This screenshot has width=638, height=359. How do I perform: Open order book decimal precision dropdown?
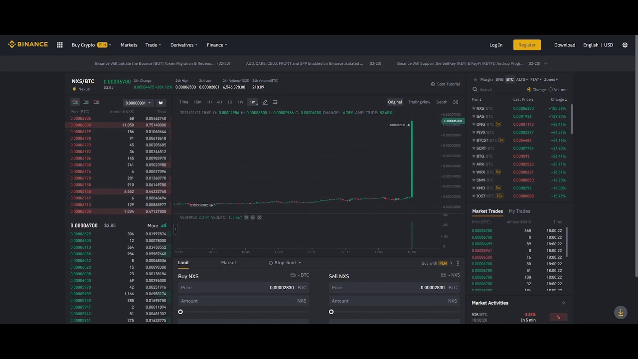point(138,103)
